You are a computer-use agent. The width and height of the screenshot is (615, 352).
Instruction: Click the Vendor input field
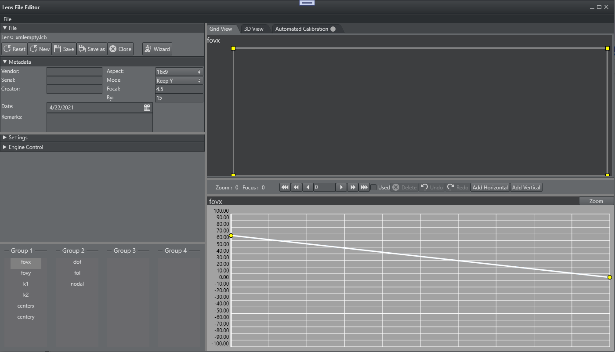[74, 72]
